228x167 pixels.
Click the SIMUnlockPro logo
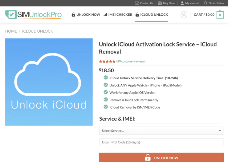[x=33, y=14]
